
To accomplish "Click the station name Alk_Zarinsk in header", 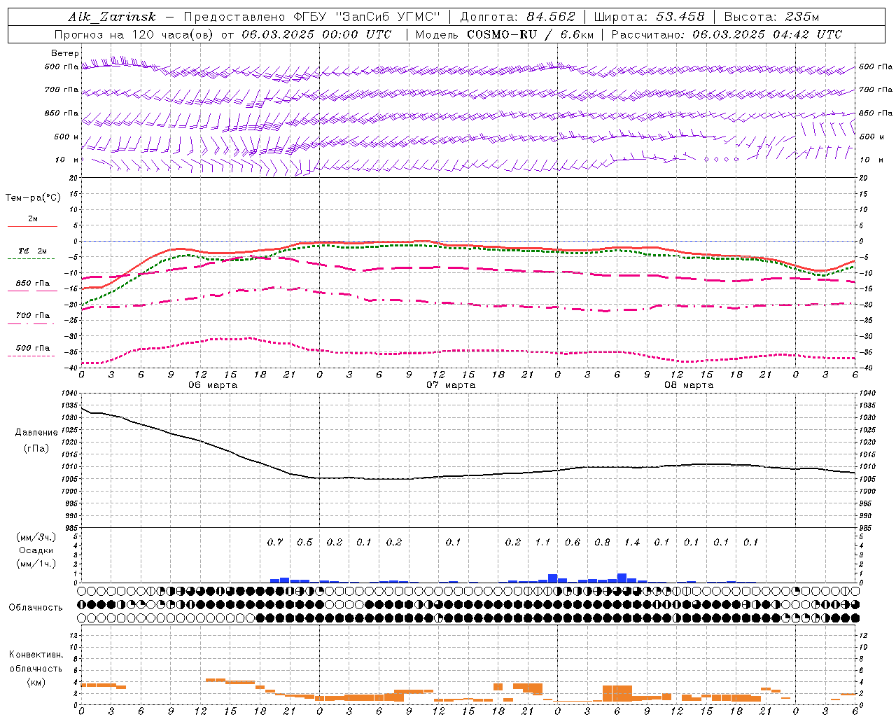I will [111, 17].
